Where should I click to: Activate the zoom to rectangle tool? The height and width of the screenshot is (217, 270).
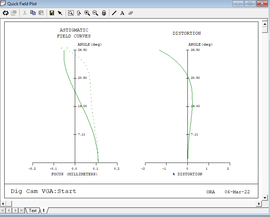(x=71, y=13)
